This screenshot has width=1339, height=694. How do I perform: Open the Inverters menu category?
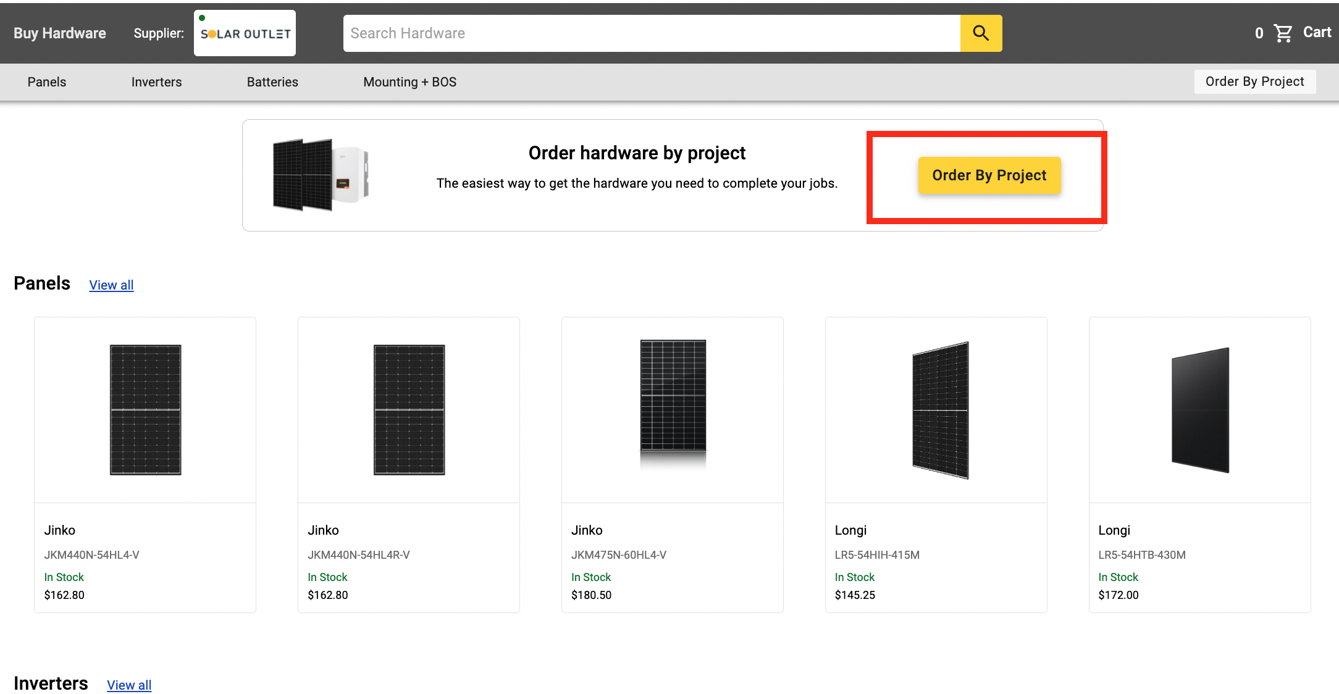pyautogui.click(x=156, y=82)
